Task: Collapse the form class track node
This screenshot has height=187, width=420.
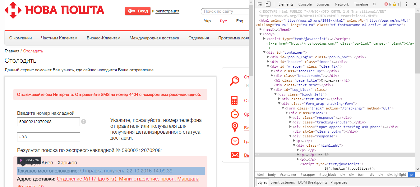Action: (x=283, y=109)
